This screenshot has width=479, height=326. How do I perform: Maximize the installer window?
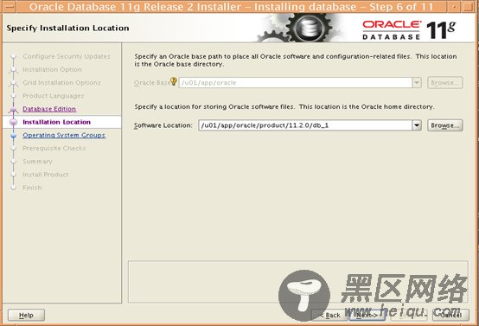click(x=468, y=6)
